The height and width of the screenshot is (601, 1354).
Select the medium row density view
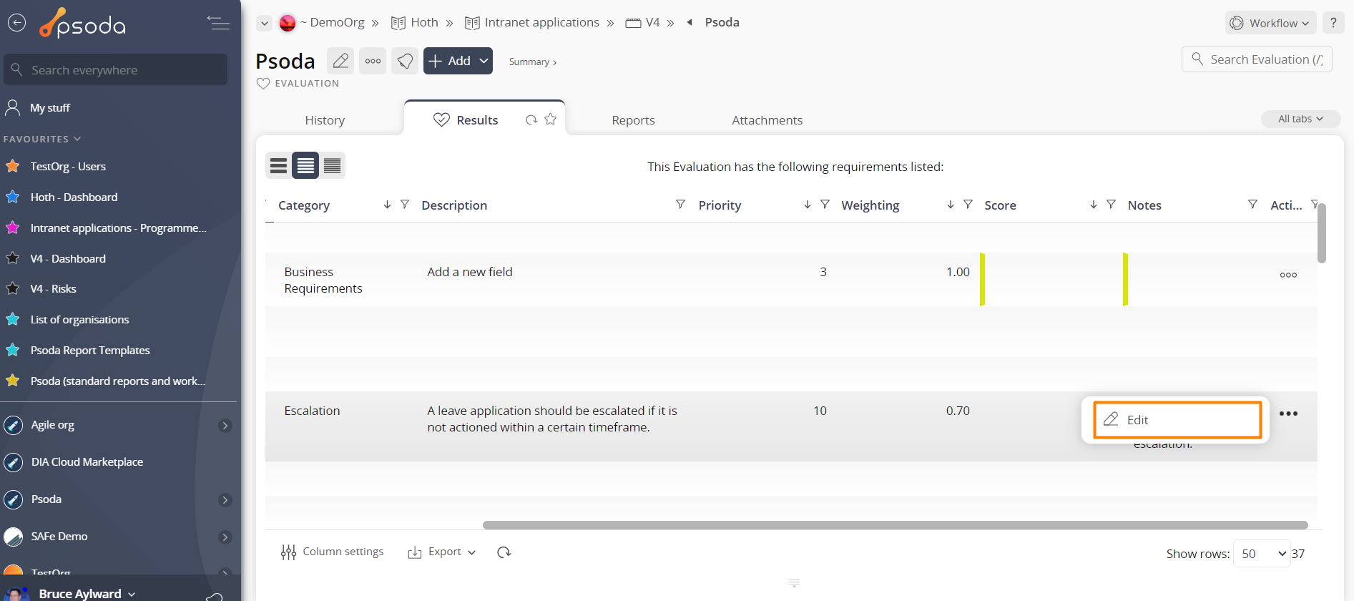[x=305, y=166]
